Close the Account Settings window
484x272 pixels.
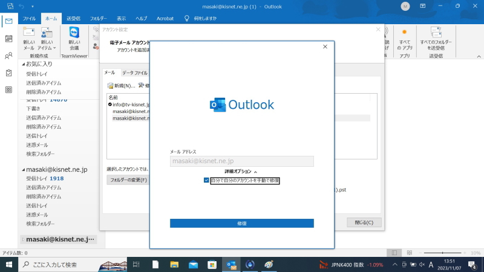378,29
